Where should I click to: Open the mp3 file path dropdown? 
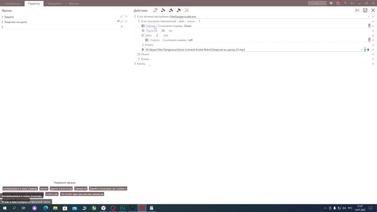[361, 49]
